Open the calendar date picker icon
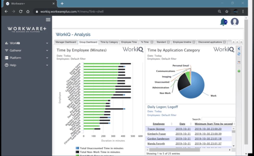Screen dimensions: 254x156 click(x=239, y=62)
